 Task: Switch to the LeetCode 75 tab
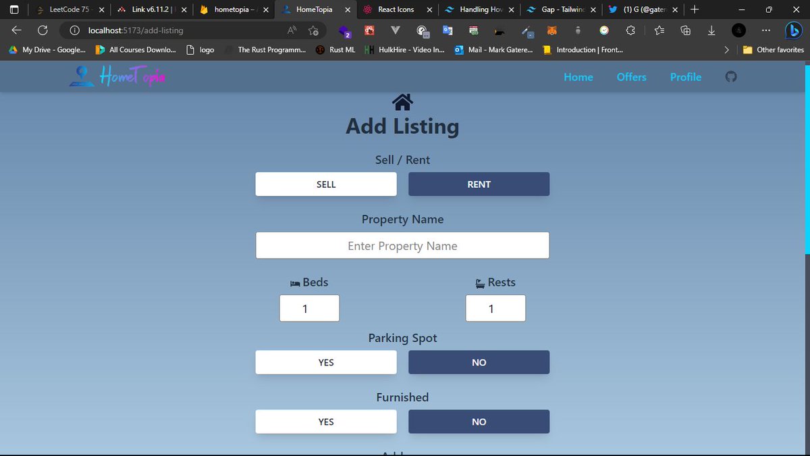69,10
